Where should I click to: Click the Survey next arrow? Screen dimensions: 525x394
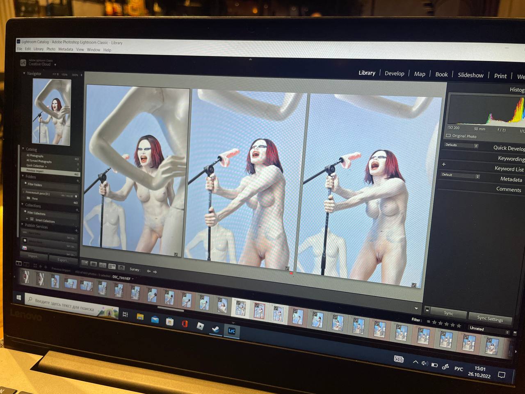point(155,272)
